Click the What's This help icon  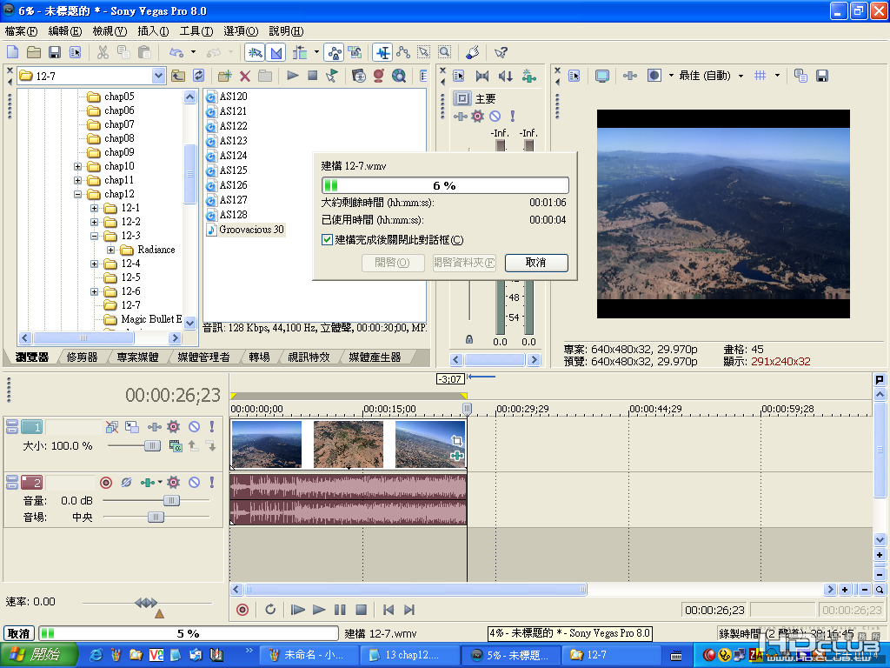501,52
